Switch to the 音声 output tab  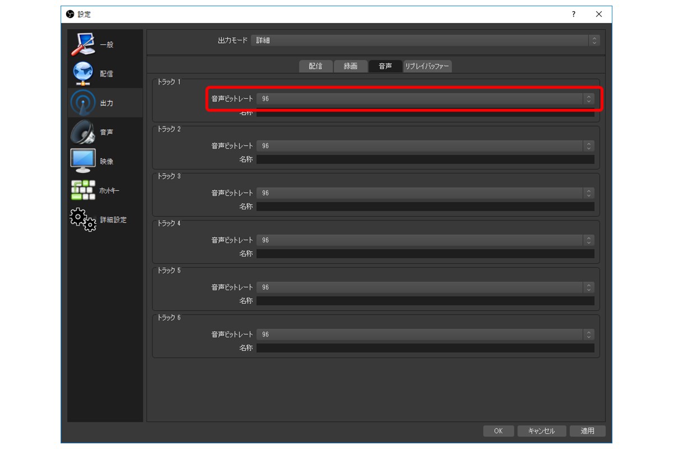[385, 66]
